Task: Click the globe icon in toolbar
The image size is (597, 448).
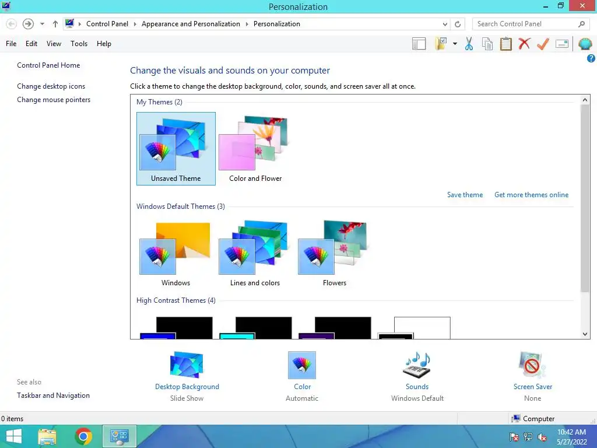Action: [585, 44]
